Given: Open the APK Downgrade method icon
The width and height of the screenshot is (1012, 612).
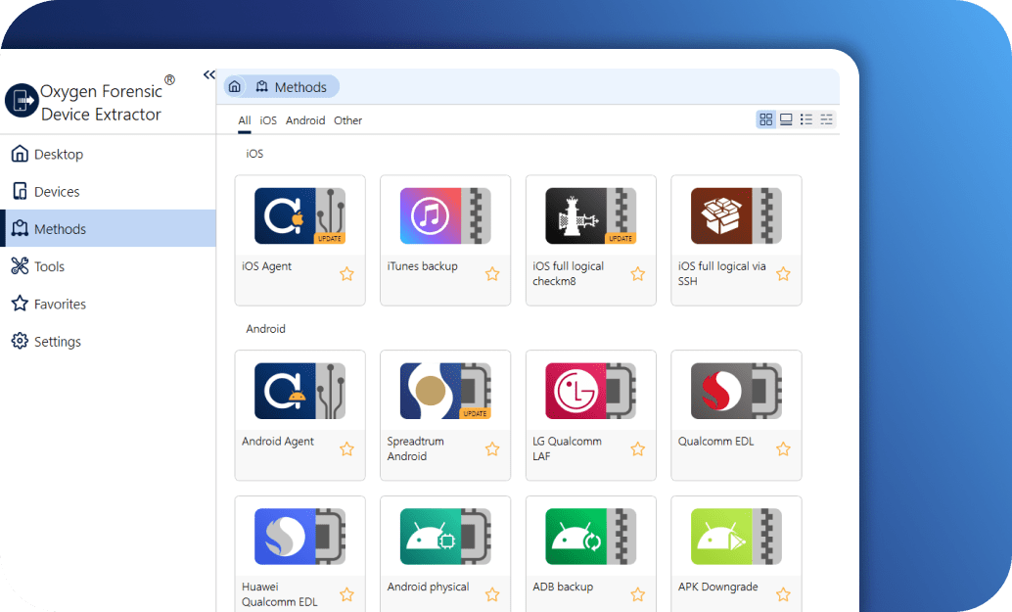Looking at the screenshot, I should click(736, 537).
